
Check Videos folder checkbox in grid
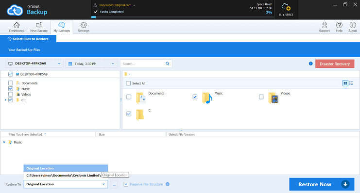click(x=261, y=97)
